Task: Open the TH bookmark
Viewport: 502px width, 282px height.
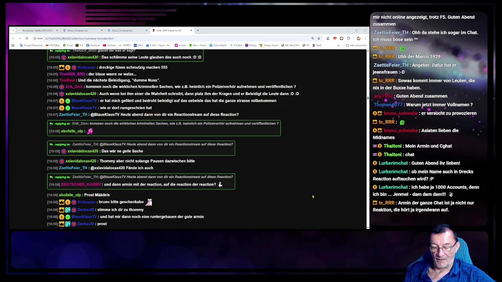Action: (x=306, y=45)
